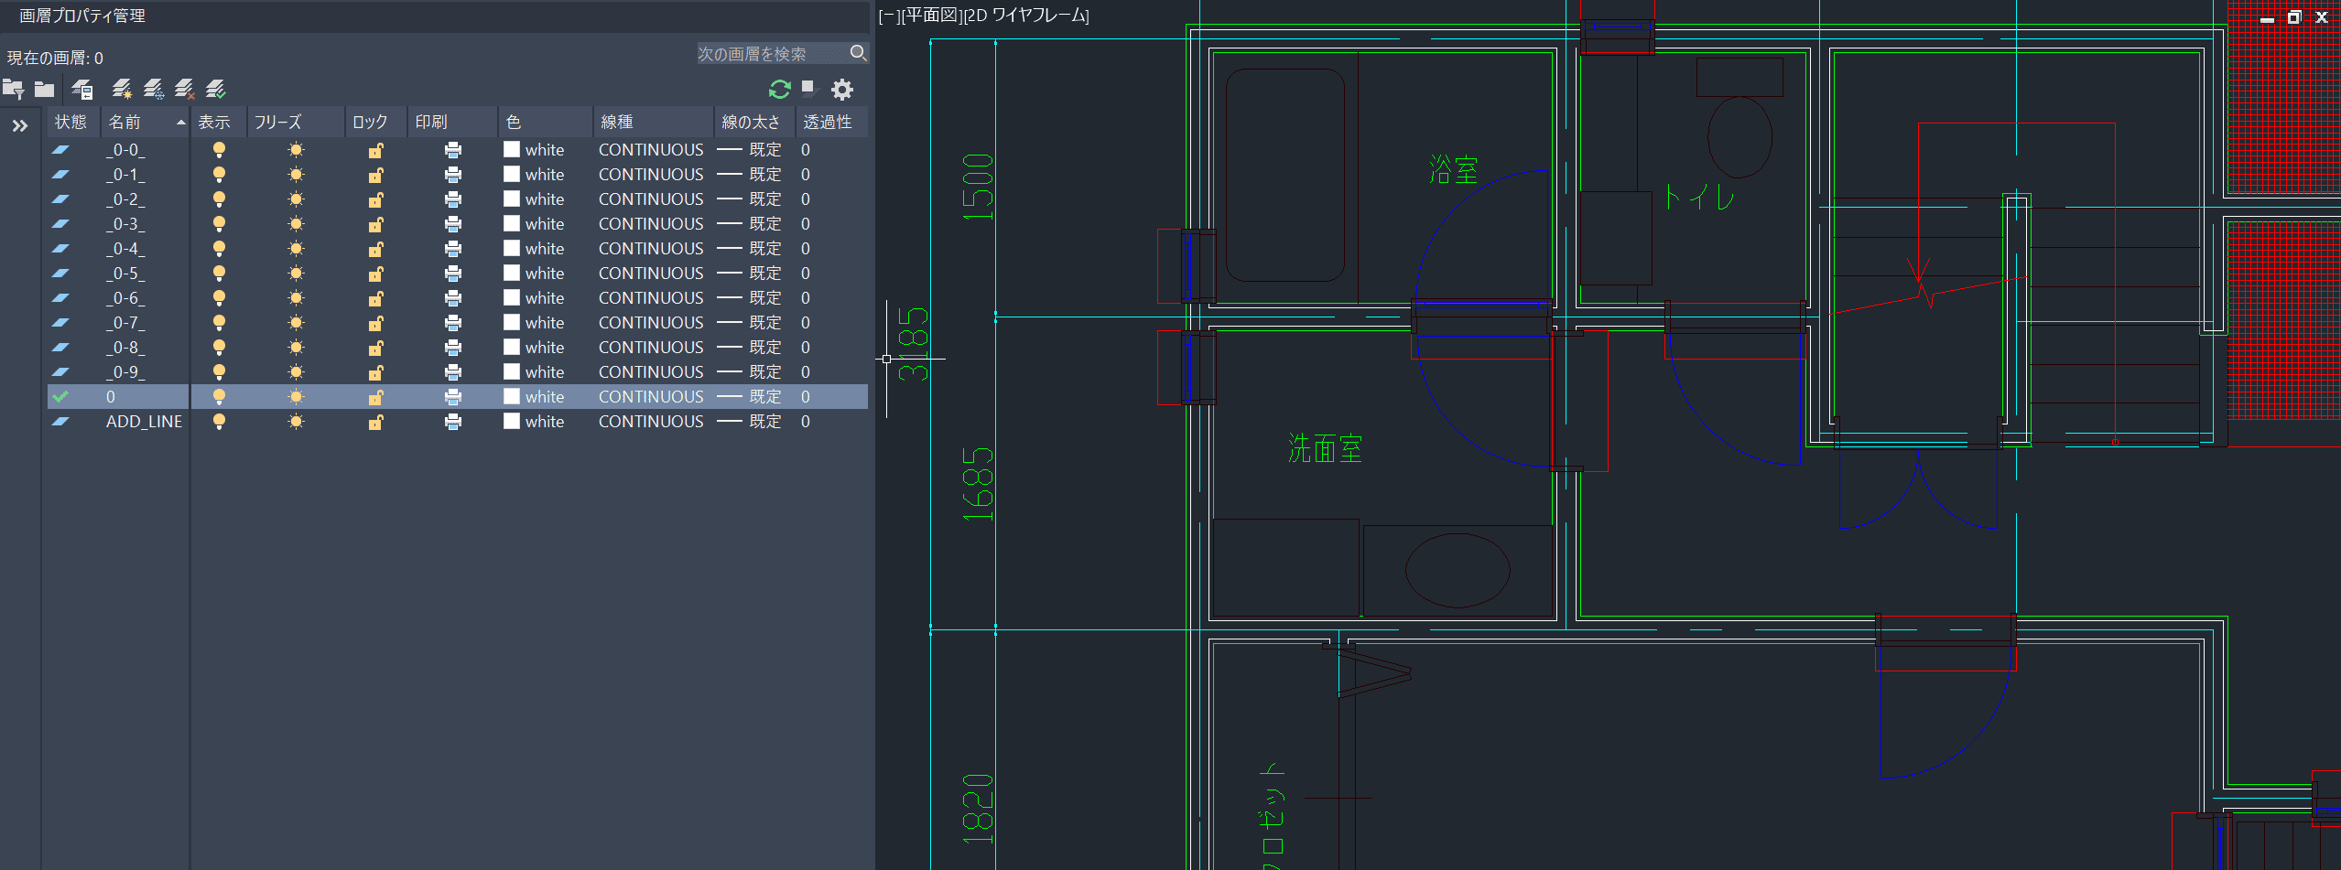
Task: Select layer named _0-4_
Action: point(125,248)
